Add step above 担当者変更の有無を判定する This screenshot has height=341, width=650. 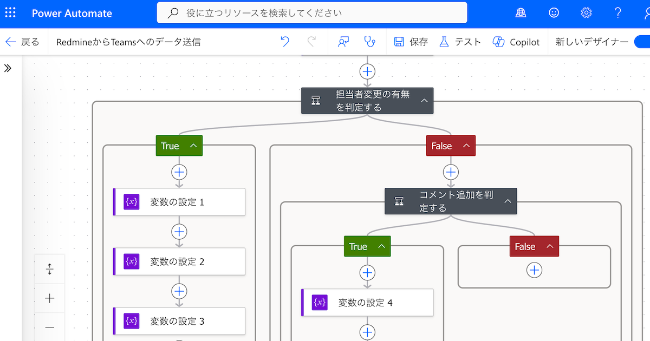click(367, 71)
